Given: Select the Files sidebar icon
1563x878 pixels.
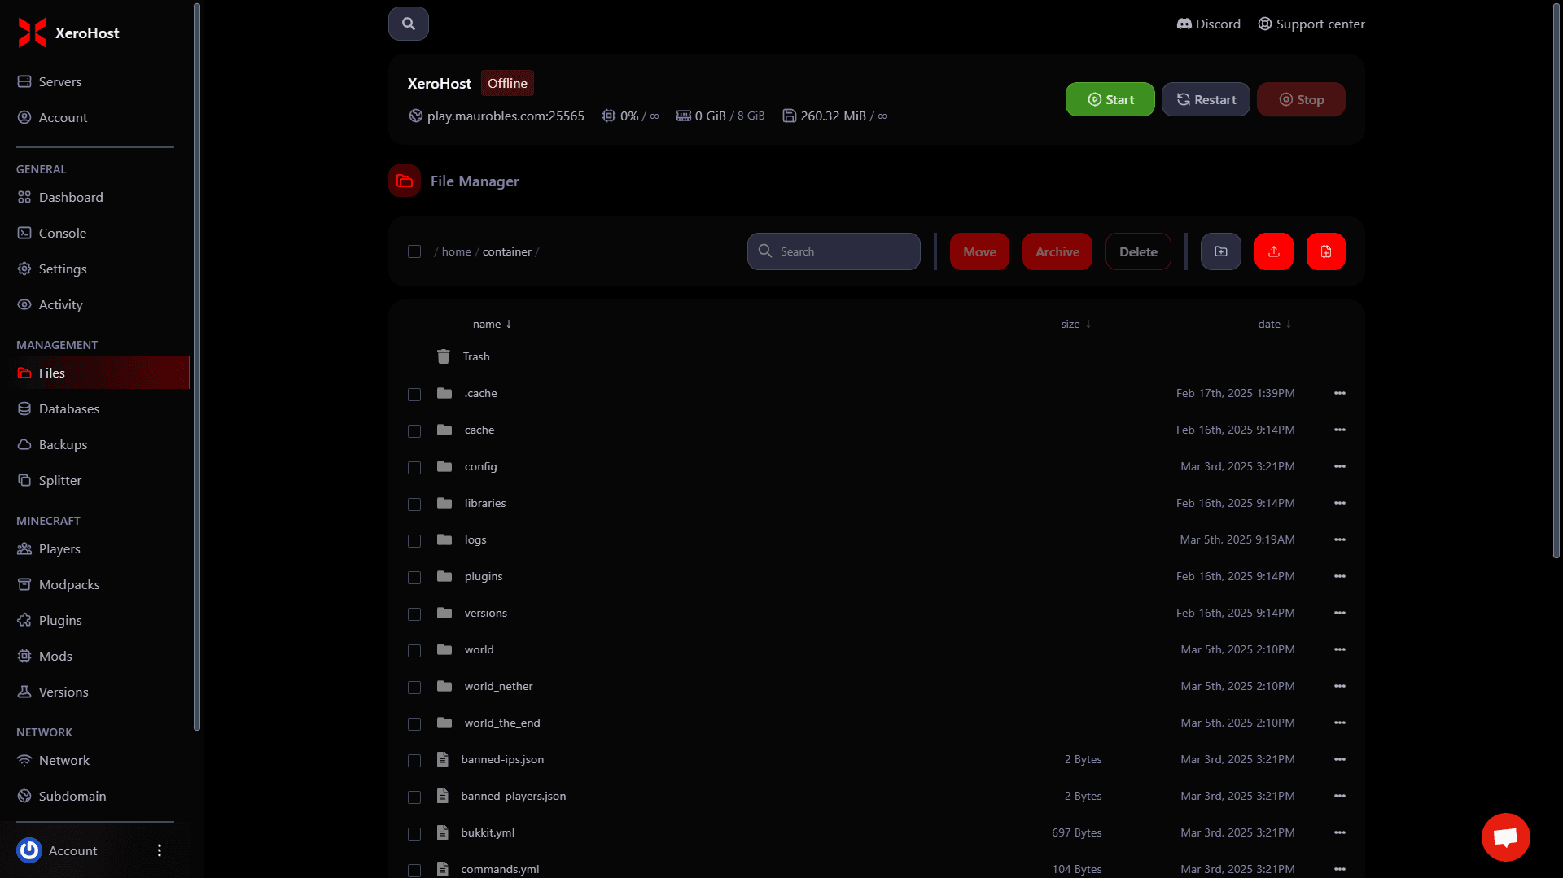Looking at the screenshot, I should click(x=24, y=373).
